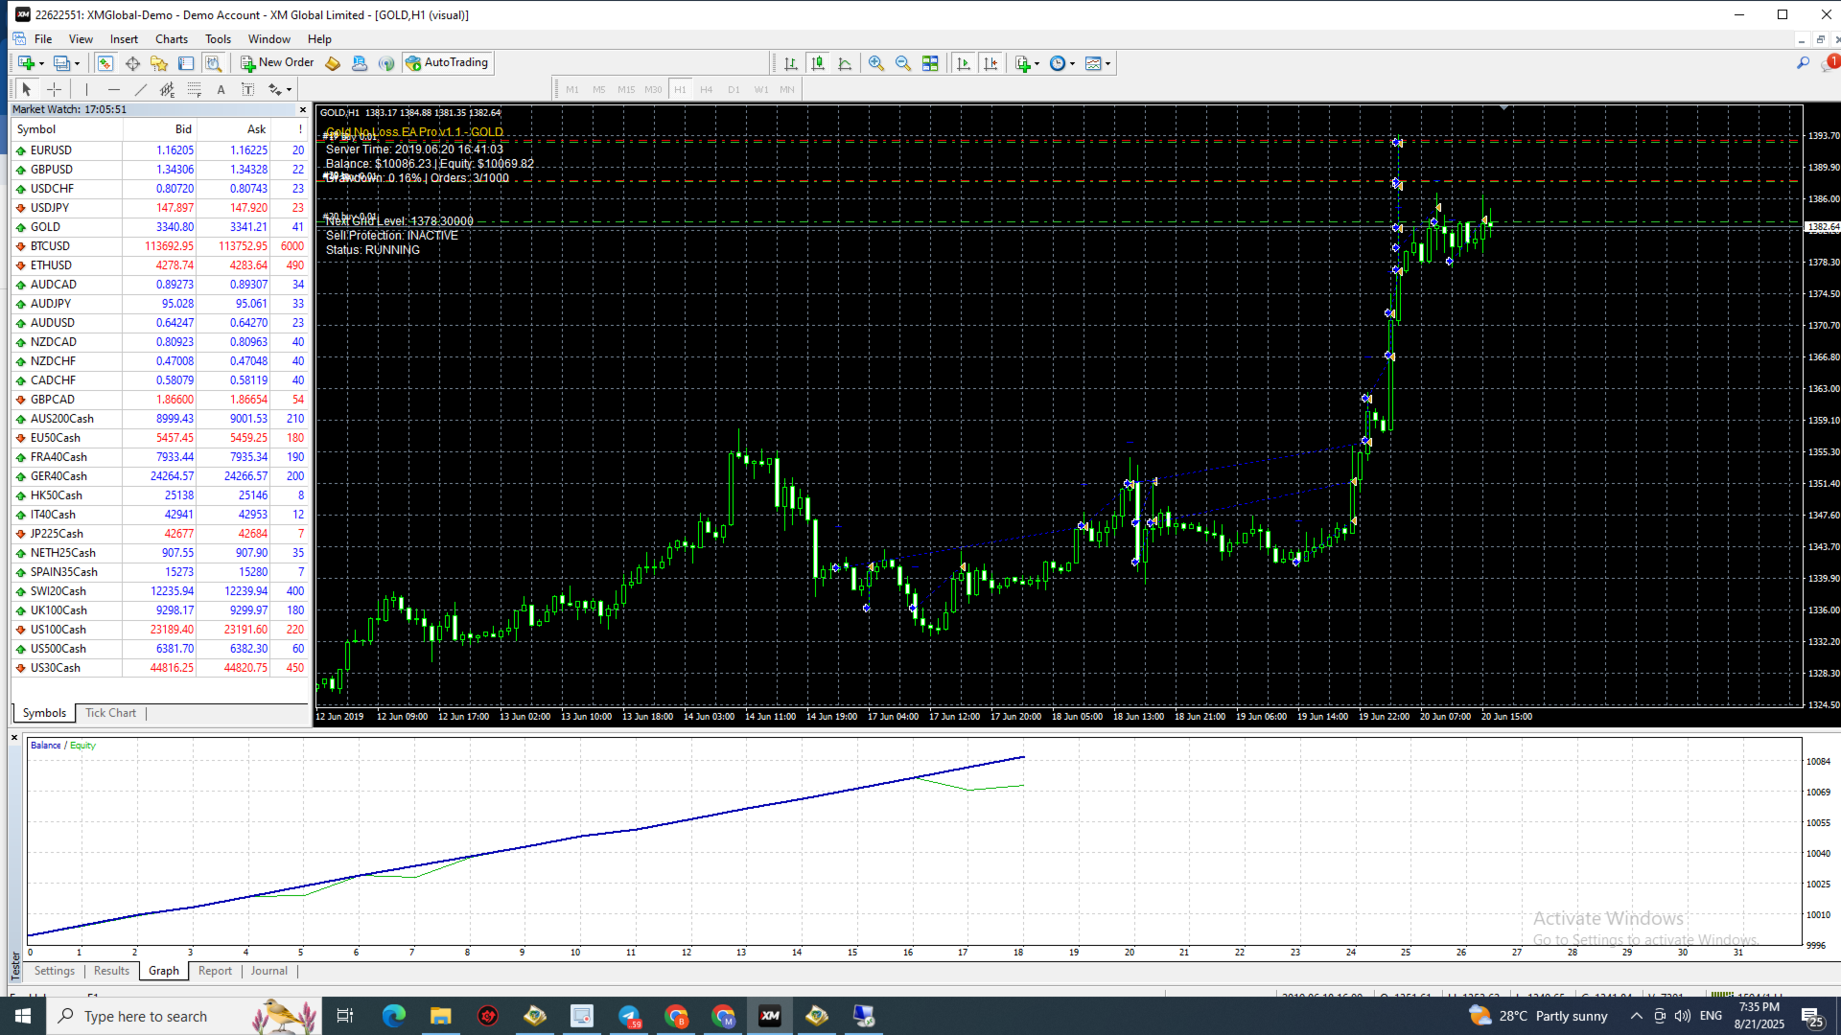
Task: Open the Data Window crosshair-circle icon
Action: [132, 63]
